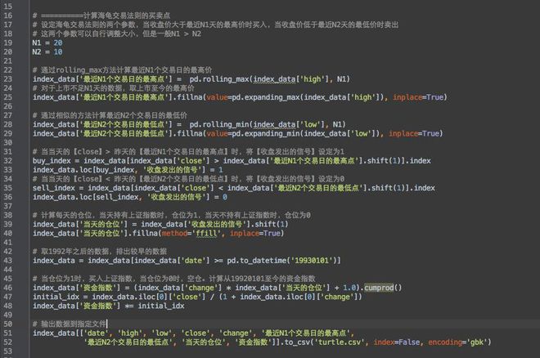Click index_data.loc[buy_index on line 33
Viewport: 540px width, 358px height.
coord(83,170)
